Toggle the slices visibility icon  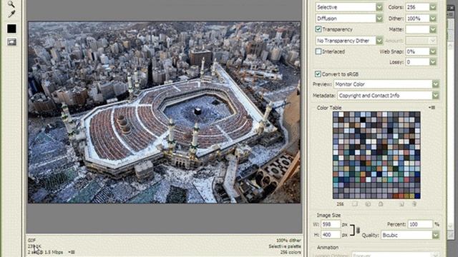click(11, 42)
